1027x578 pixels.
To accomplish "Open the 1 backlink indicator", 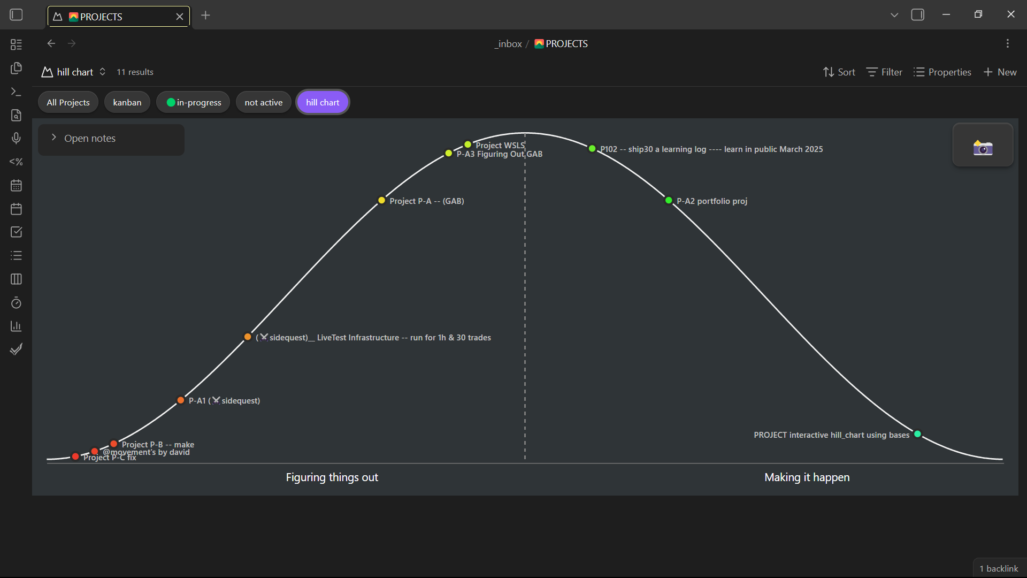I will pyautogui.click(x=998, y=568).
